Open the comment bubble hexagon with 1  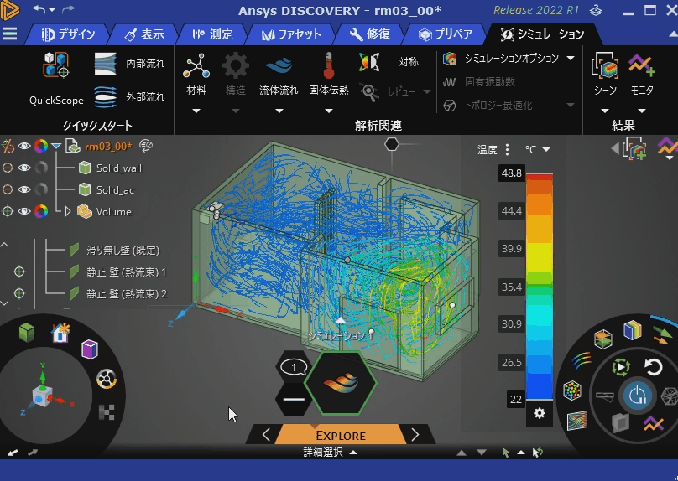pos(294,367)
